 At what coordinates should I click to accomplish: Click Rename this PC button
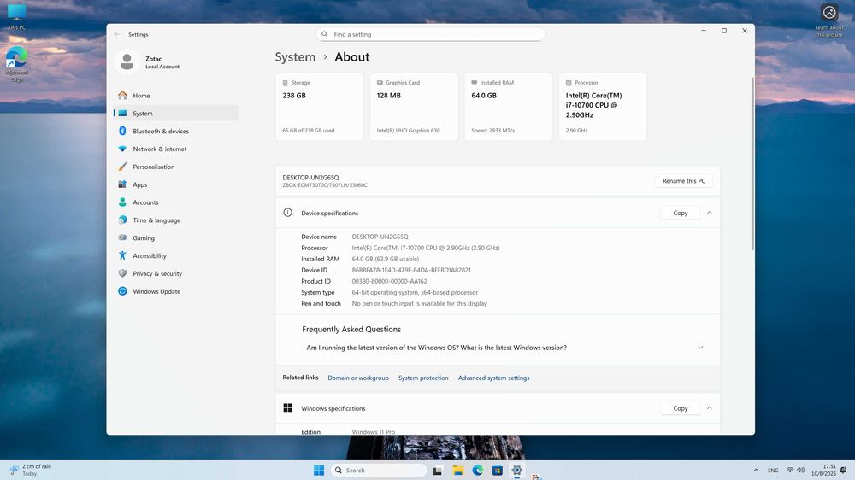[684, 181]
